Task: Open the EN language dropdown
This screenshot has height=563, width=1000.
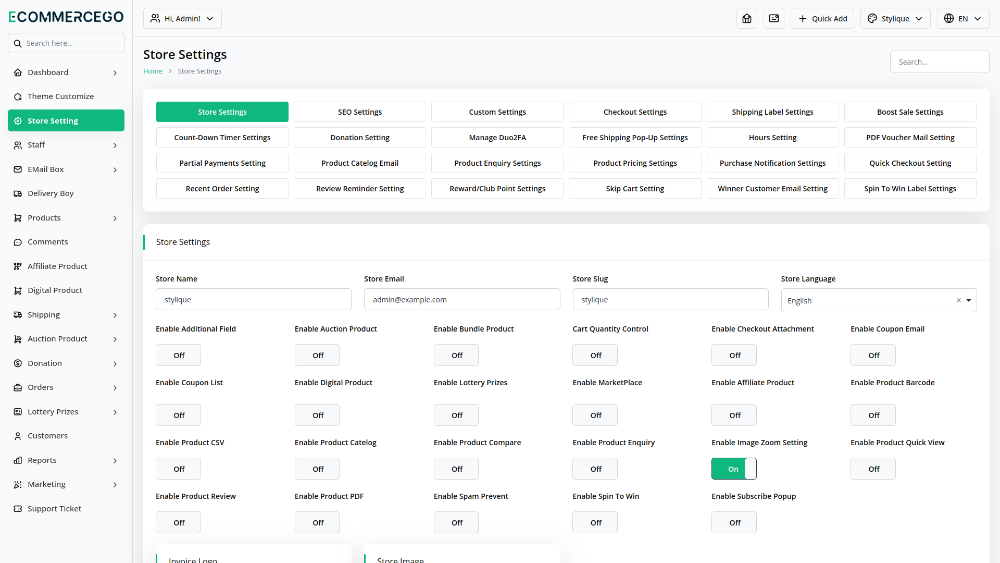Action: tap(963, 18)
